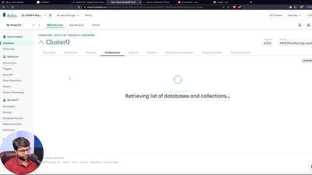Open the cluster Search tab

(x=133, y=52)
